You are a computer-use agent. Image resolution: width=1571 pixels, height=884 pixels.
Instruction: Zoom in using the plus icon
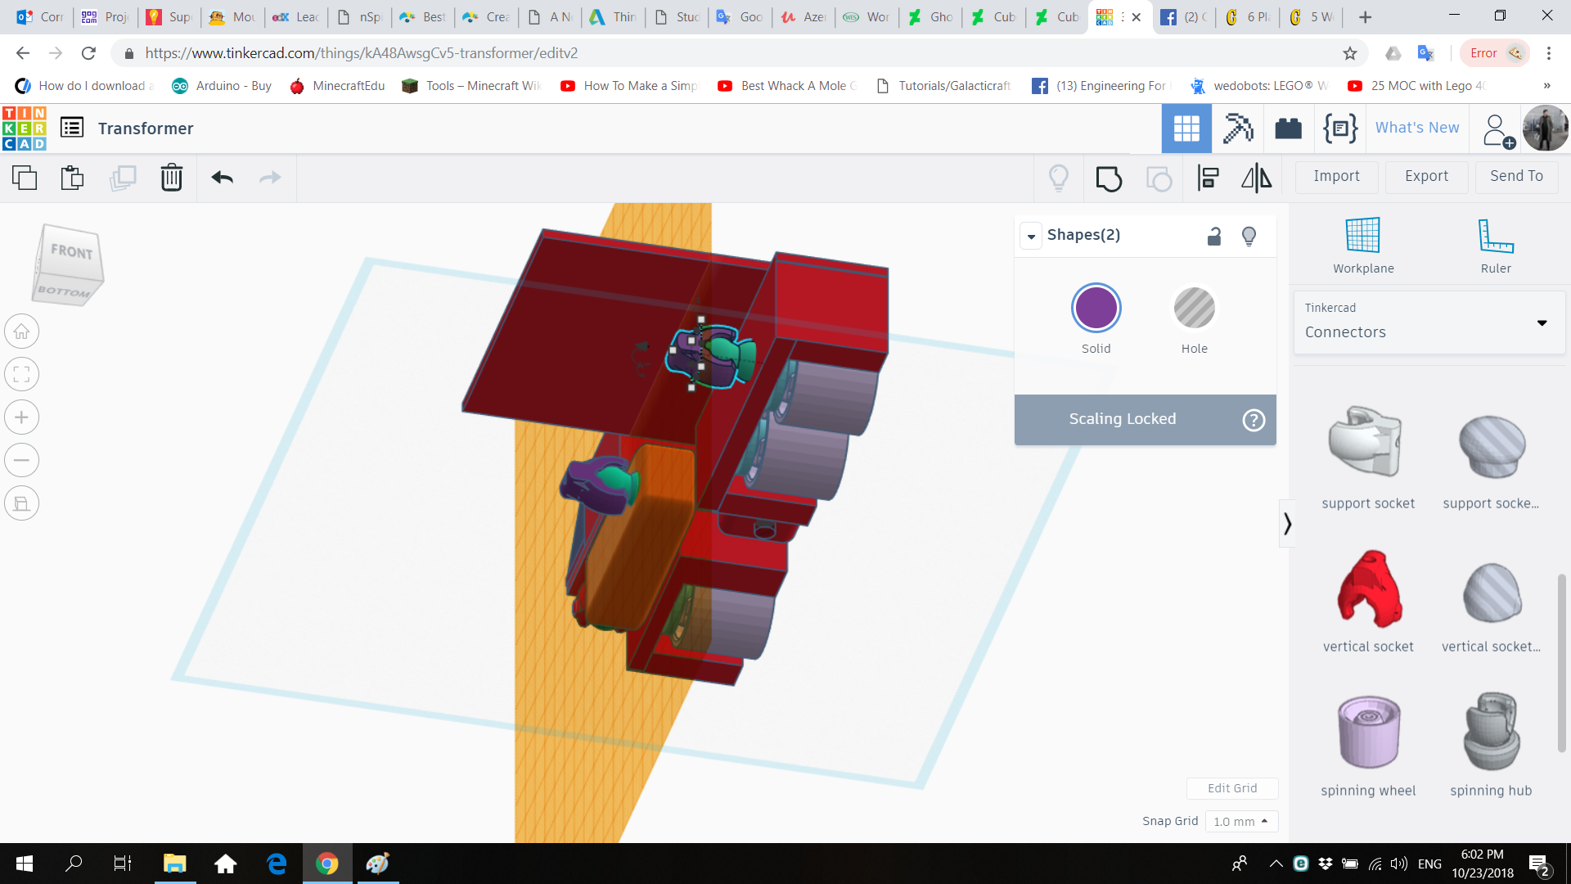pyautogui.click(x=21, y=417)
